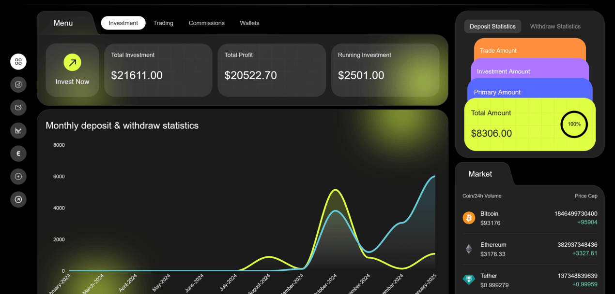This screenshot has width=615, height=294.
Task: Click the 100% circular progress ring
Action: (574, 124)
